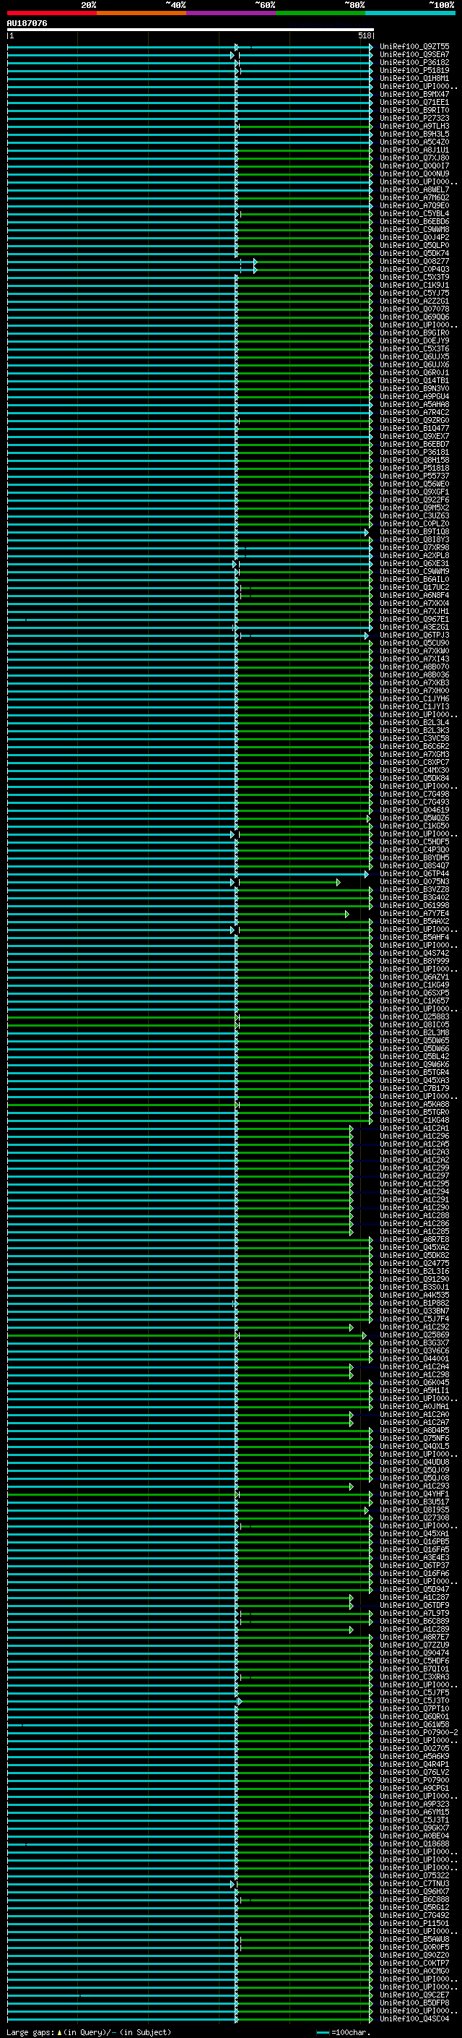Select label UniRef100_Q25869

click(x=414, y=1335)
